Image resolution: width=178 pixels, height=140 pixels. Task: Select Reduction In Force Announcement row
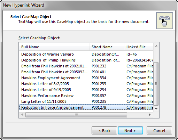86,107
